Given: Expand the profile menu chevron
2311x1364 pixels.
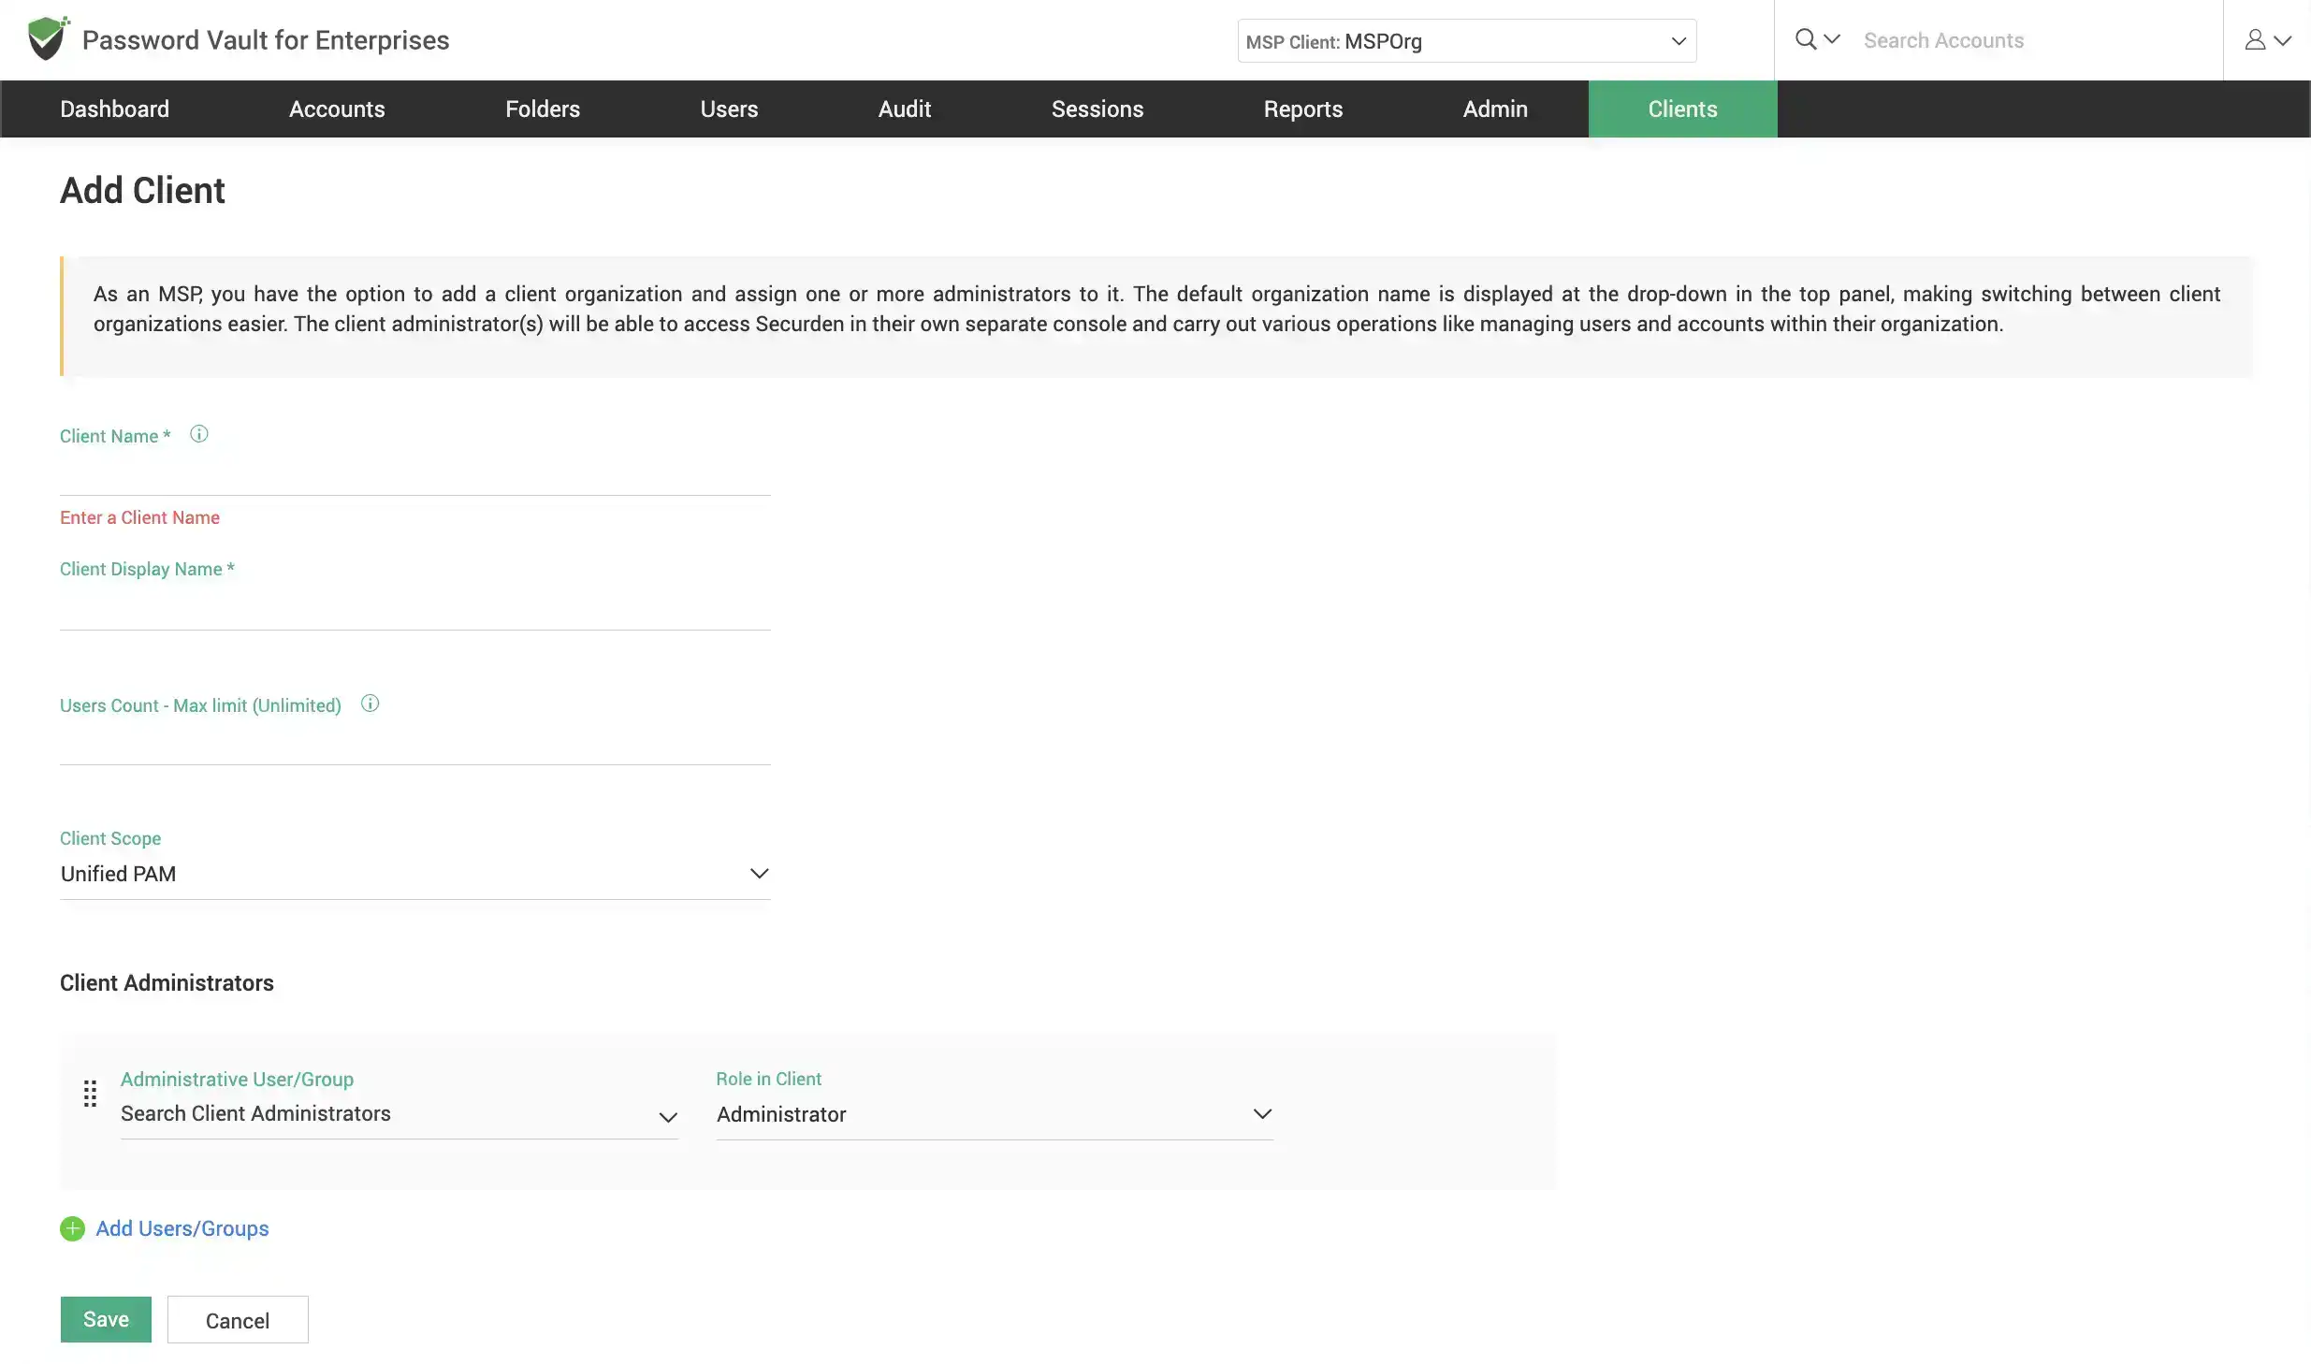Looking at the screenshot, I should point(2283,40).
